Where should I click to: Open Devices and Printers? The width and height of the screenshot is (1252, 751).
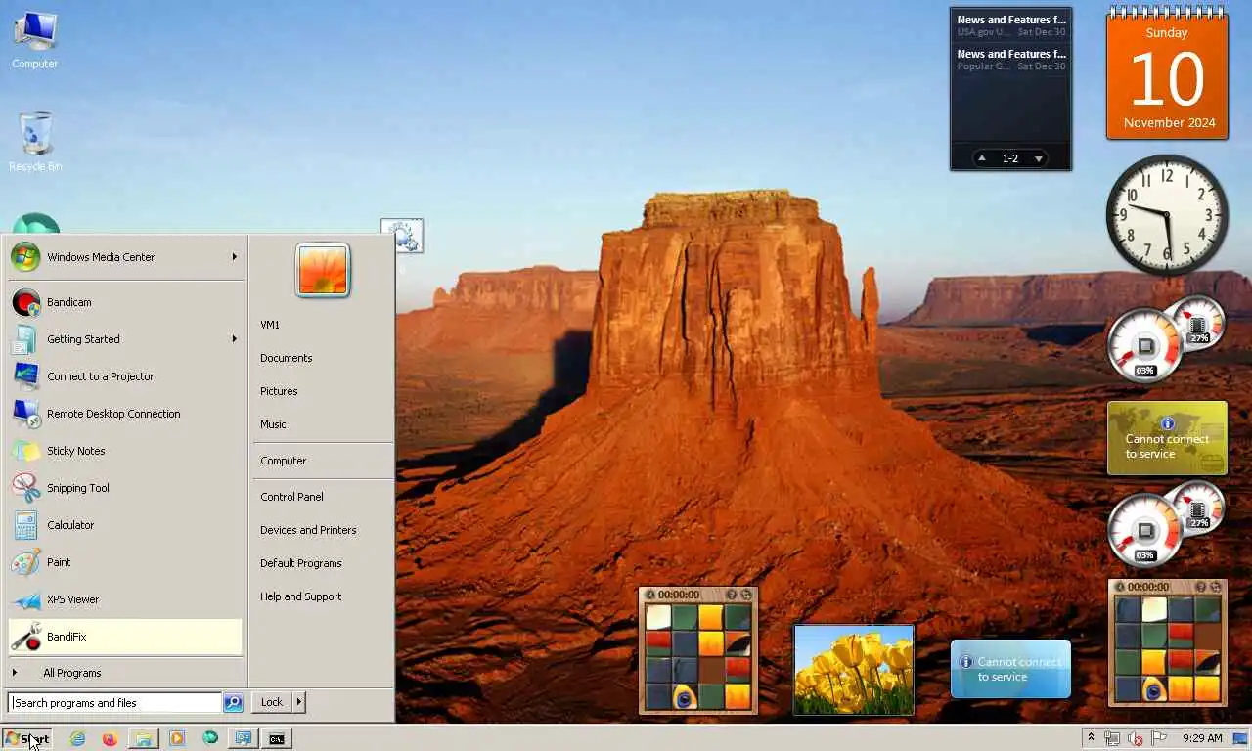click(x=322, y=530)
